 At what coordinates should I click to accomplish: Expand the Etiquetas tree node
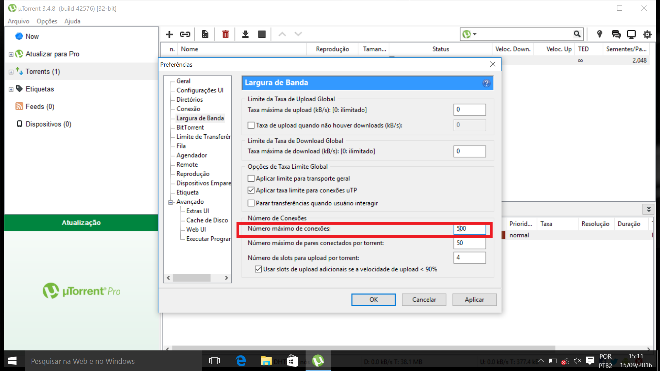(x=11, y=89)
